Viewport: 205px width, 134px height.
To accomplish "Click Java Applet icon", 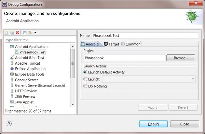I will pos(12,102).
